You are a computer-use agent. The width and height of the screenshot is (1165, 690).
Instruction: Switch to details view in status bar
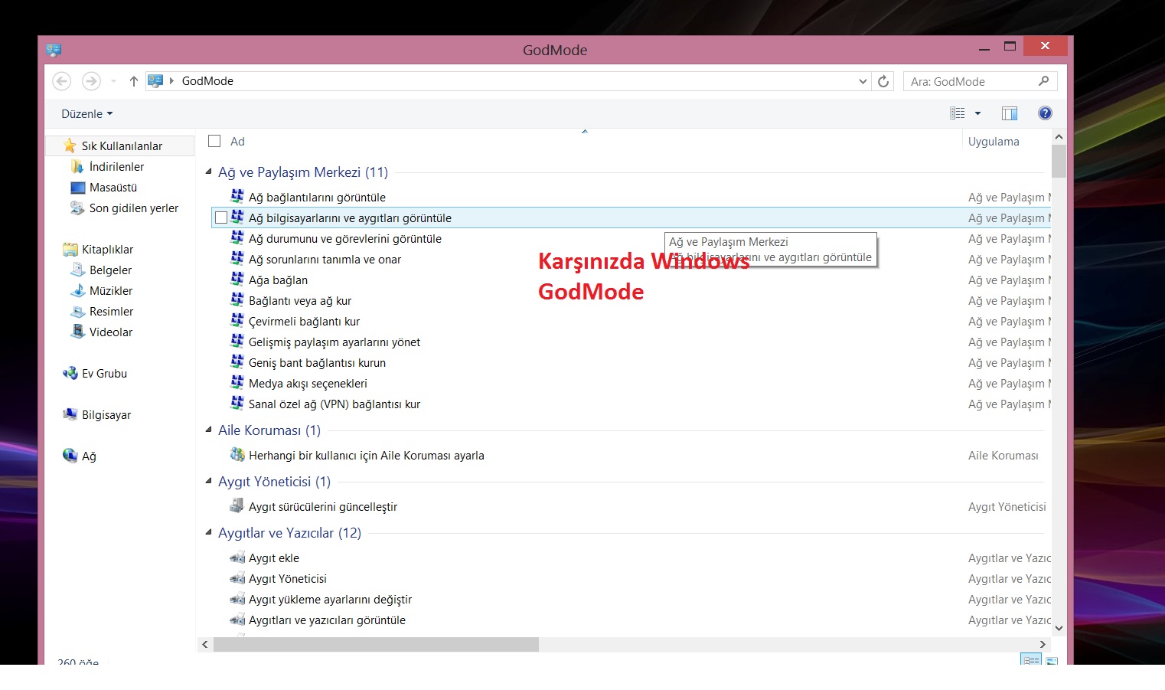click(x=1030, y=659)
